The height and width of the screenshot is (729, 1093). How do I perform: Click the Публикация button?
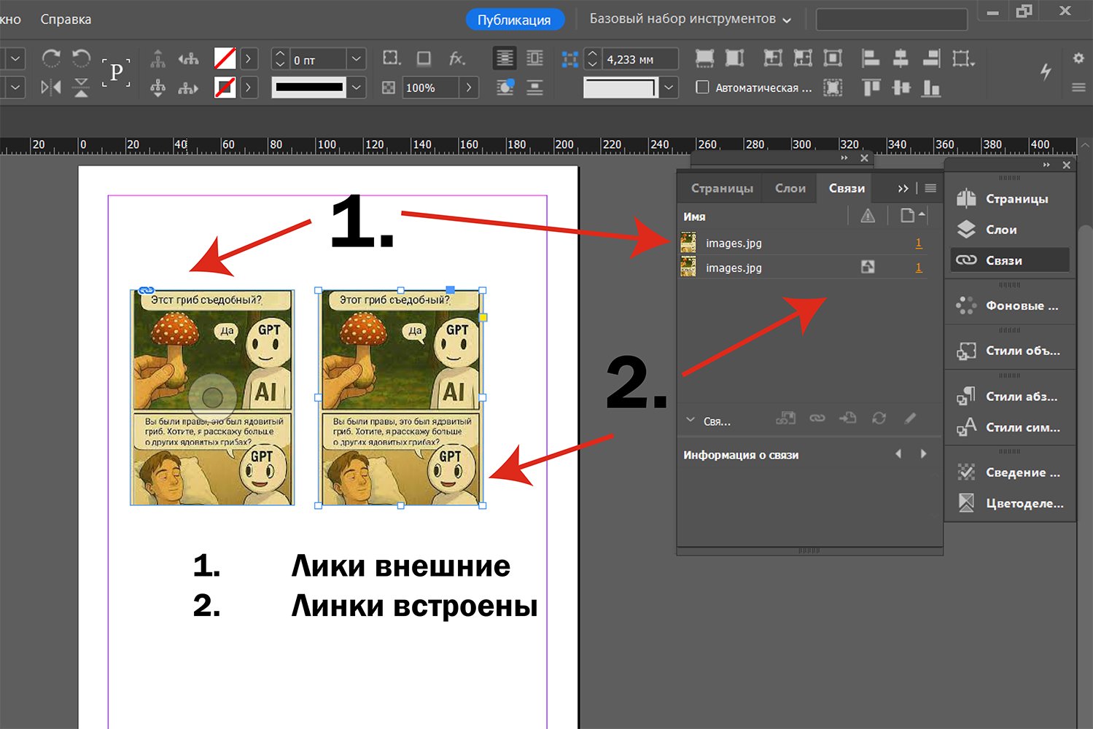514,20
